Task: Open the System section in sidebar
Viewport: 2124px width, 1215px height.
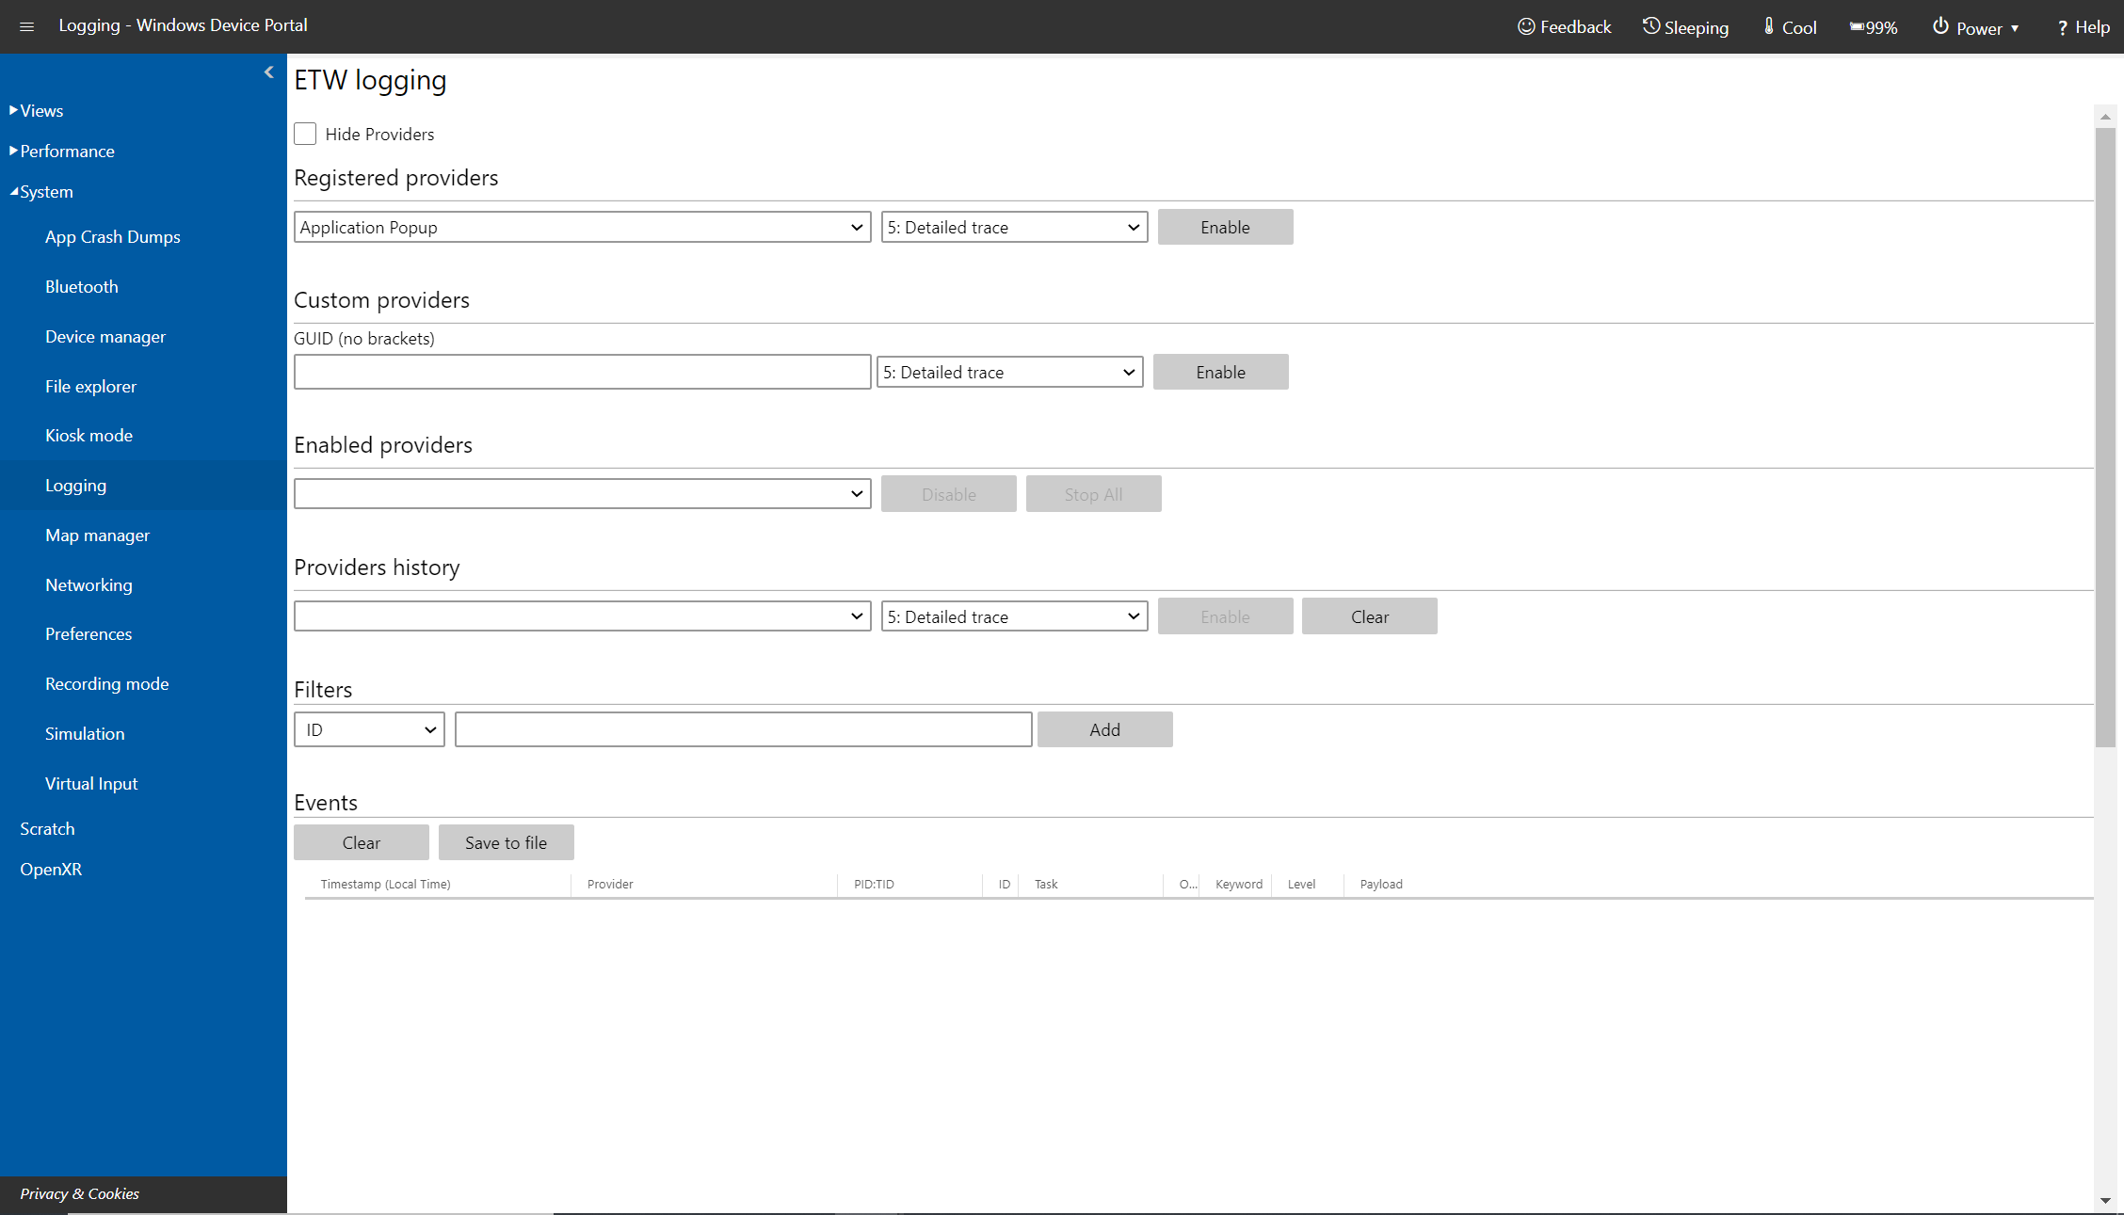Action: click(43, 191)
